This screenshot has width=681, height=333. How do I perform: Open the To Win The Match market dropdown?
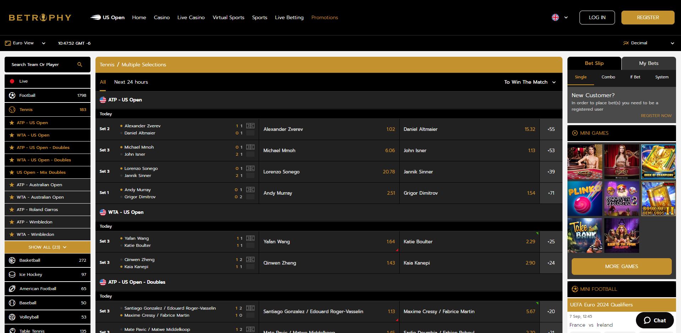[x=530, y=82]
